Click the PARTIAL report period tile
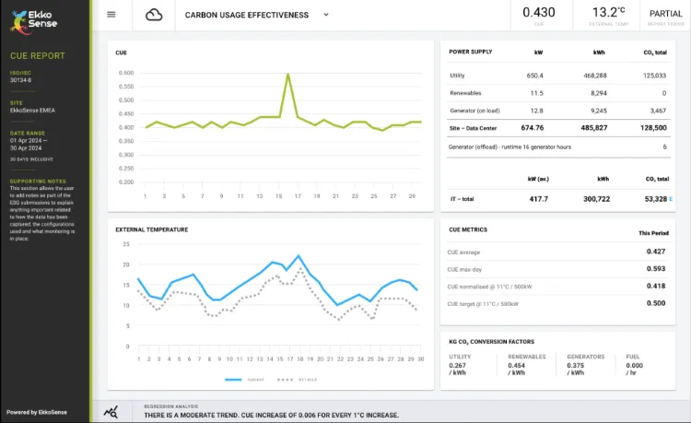 tap(665, 15)
